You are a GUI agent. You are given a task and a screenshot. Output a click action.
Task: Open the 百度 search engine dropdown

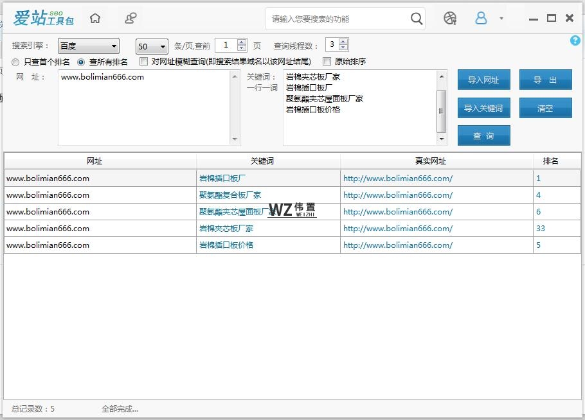(88, 46)
